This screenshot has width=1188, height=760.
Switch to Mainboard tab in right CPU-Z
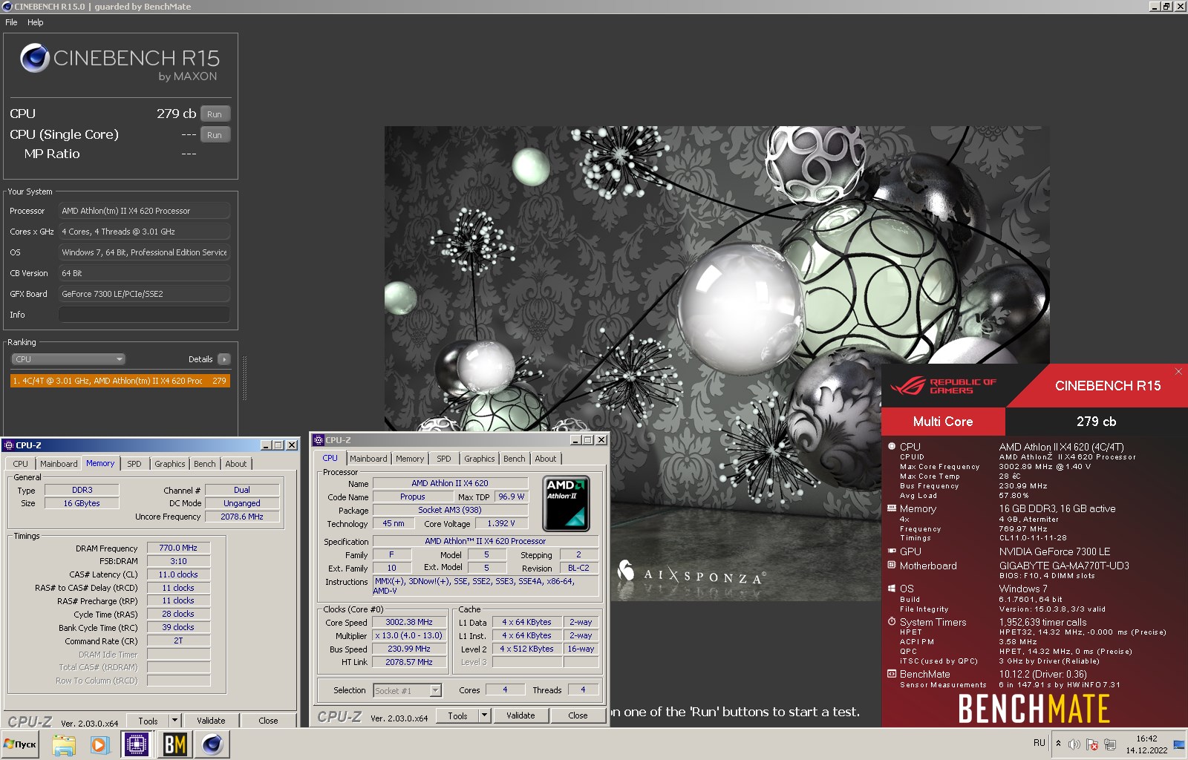368,459
